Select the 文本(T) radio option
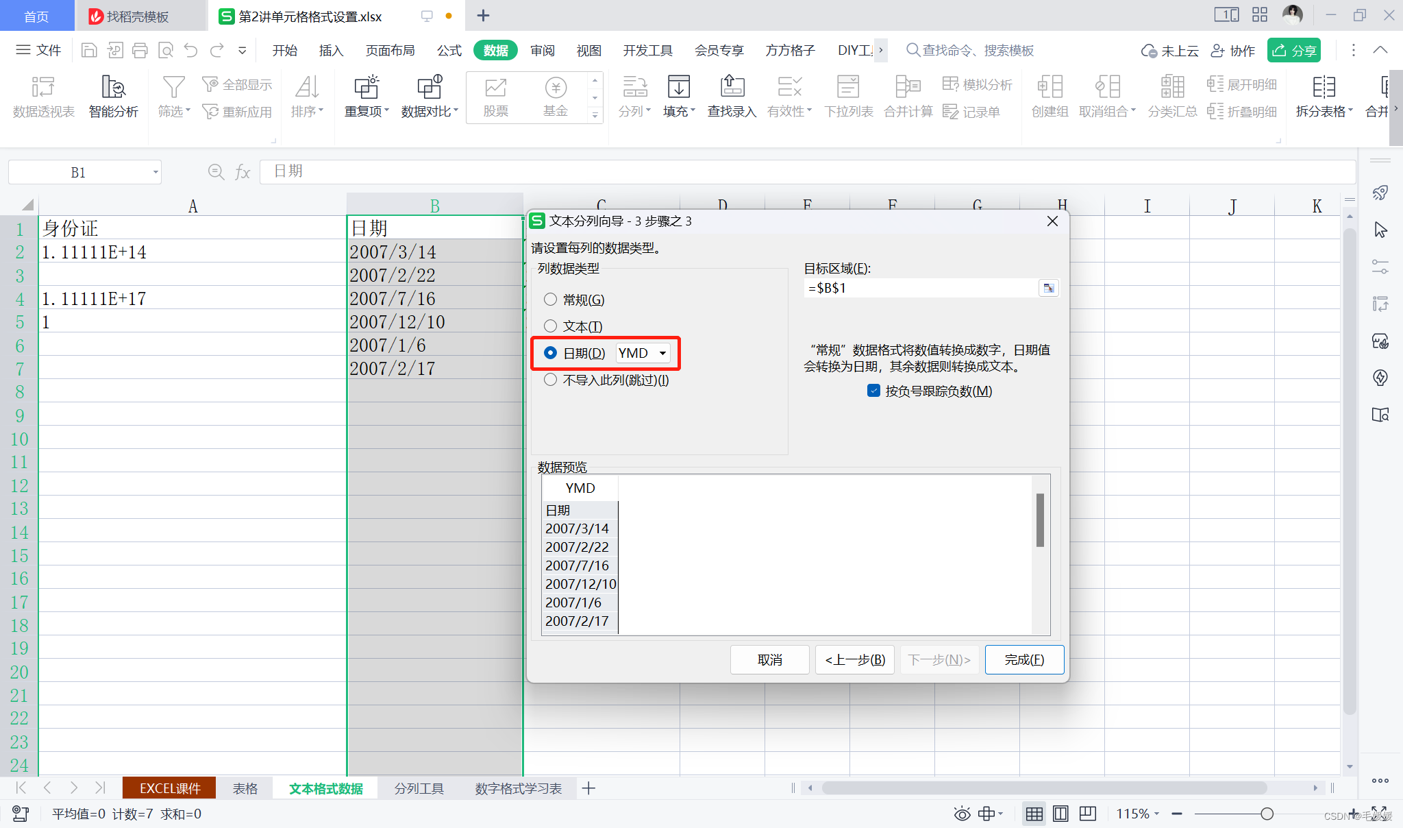1403x828 pixels. [x=550, y=326]
